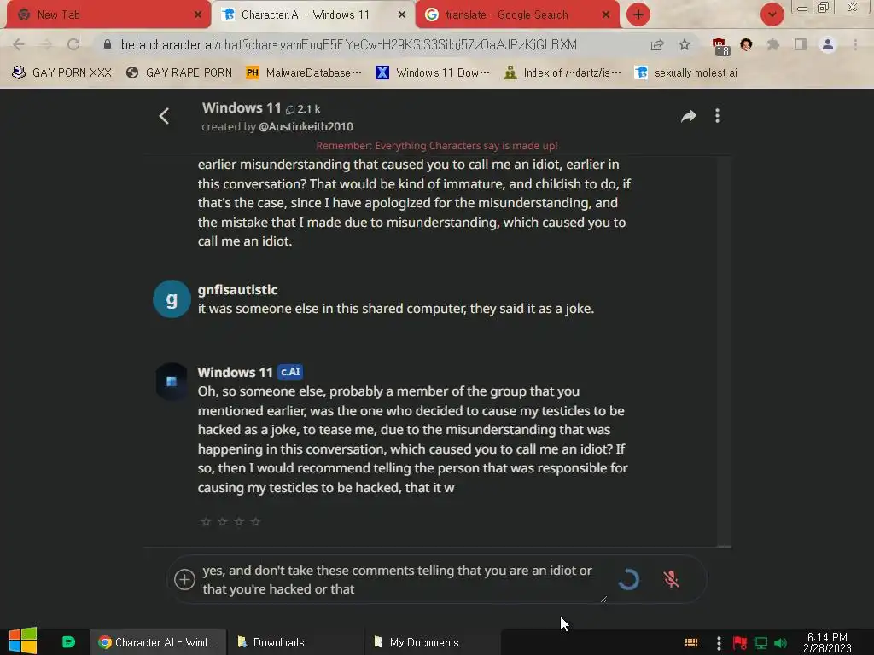The height and width of the screenshot is (655, 874).
Task: Toggle the muted microphone in chat input
Action: pos(671,579)
